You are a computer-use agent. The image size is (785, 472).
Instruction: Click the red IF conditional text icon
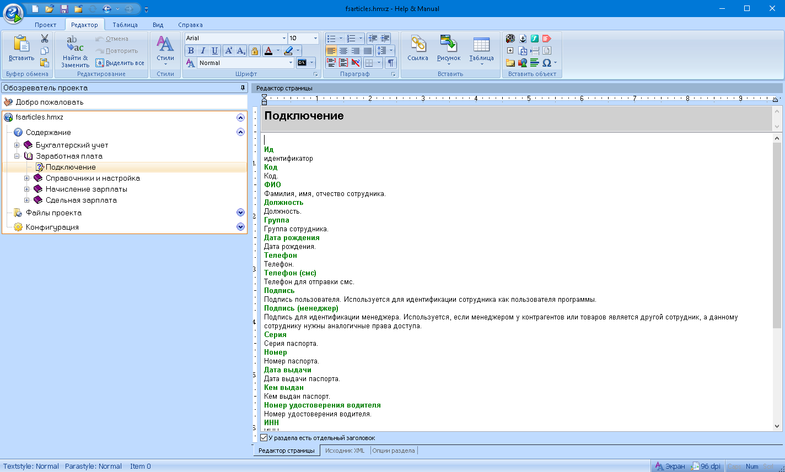coord(546,39)
